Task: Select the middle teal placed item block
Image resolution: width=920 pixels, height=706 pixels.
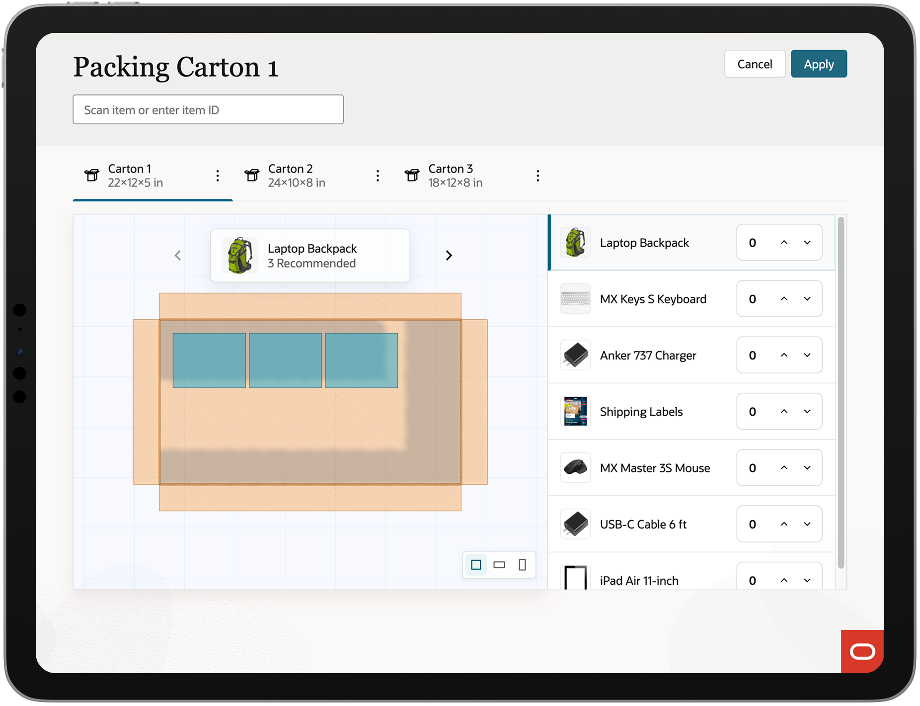Action: click(285, 360)
